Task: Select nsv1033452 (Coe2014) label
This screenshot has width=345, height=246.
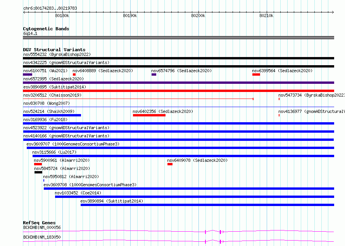Action: (x=78, y=193)
